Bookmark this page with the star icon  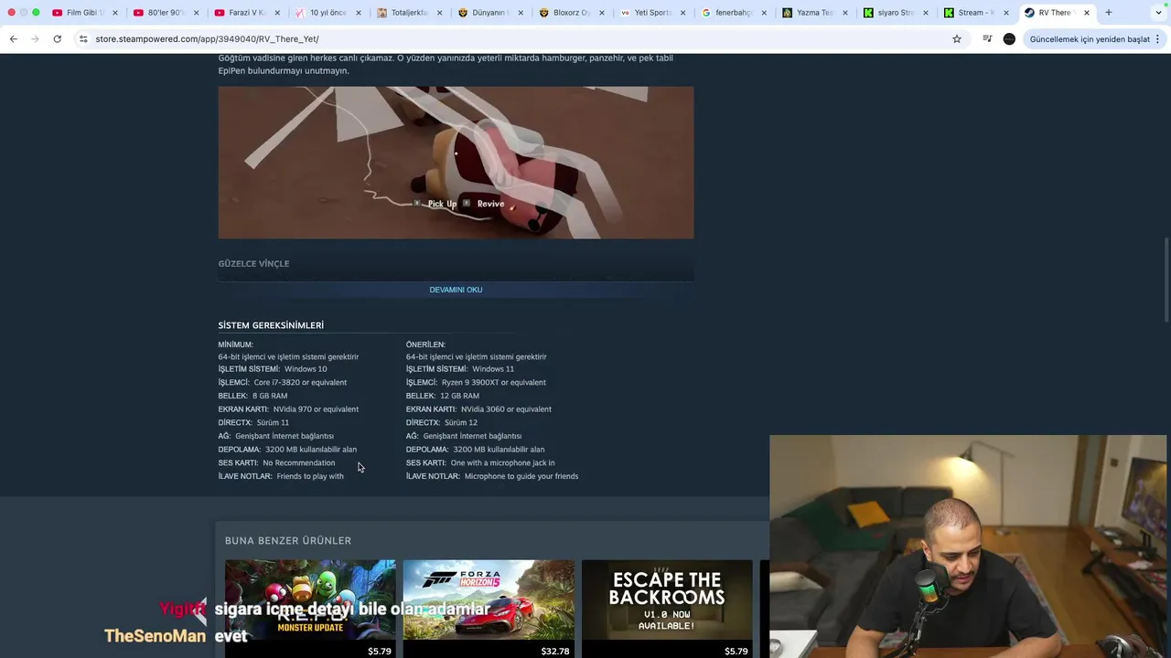click(957, 39)
